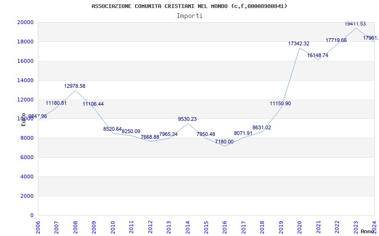Image resolution: width=379 pixels, height=236 pixels.
Task: Select the Euro y-axis title
Action: [x=23, y=119]
